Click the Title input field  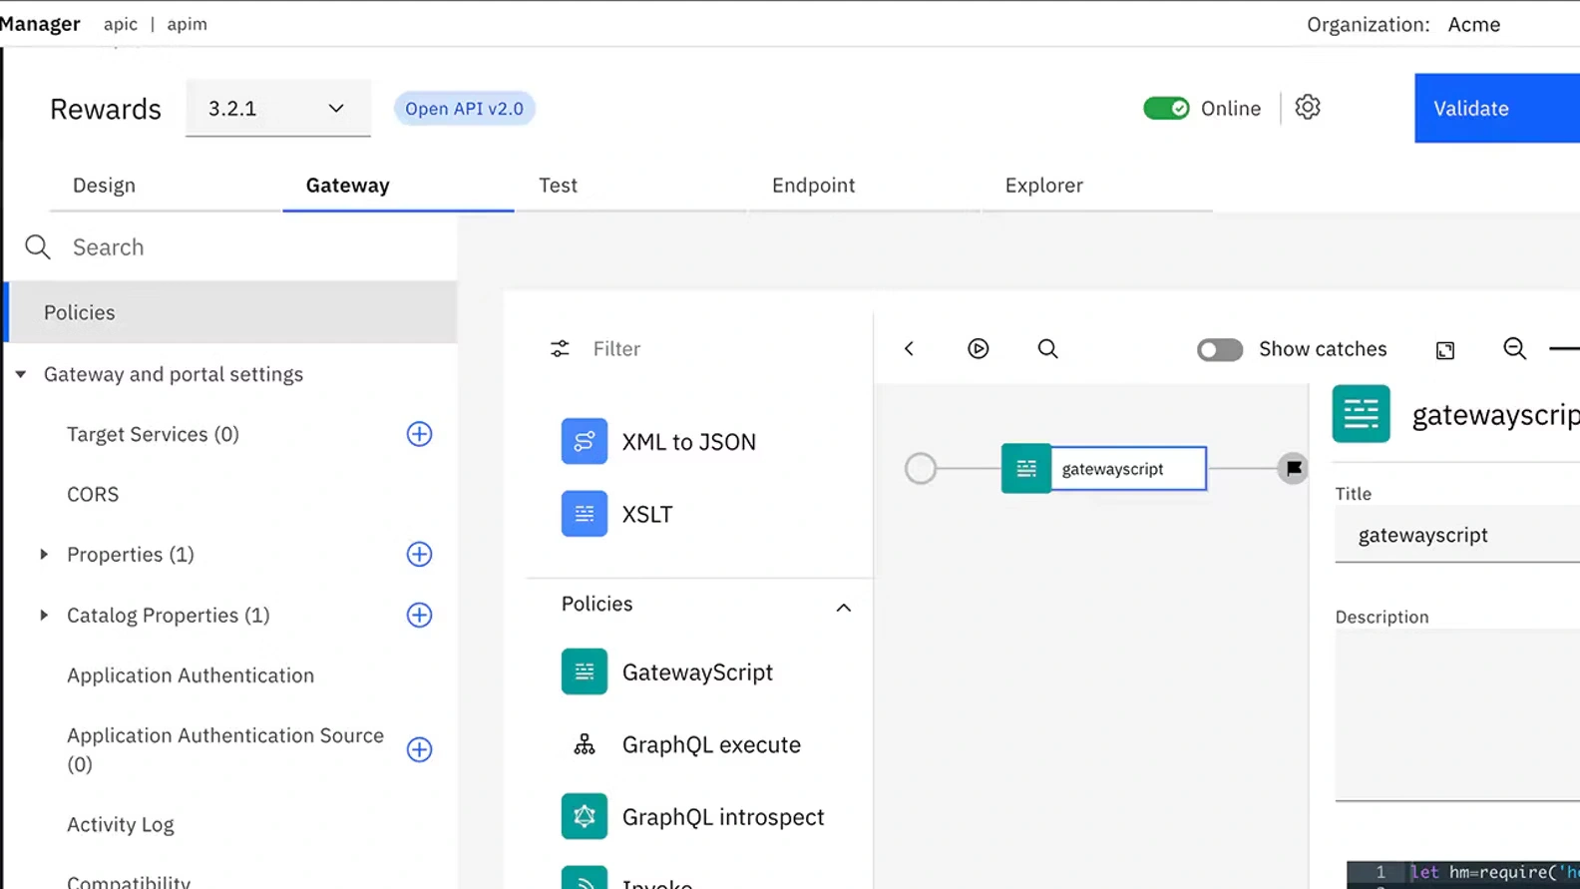[x=1456, y=536]
